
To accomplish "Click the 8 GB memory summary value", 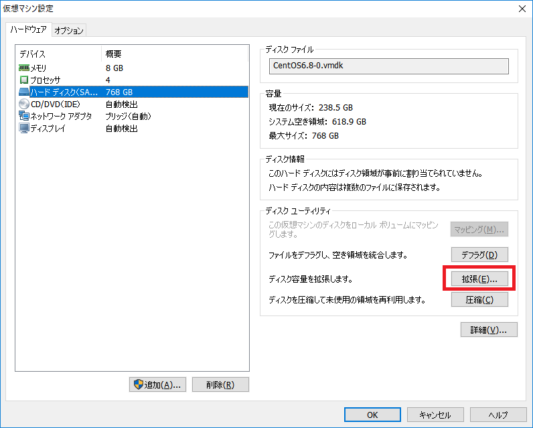I will pyautogui.click(x=115, y=68).
